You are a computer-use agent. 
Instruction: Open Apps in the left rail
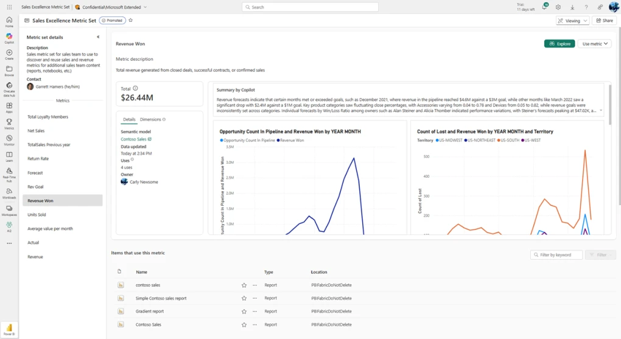(9, 107)
